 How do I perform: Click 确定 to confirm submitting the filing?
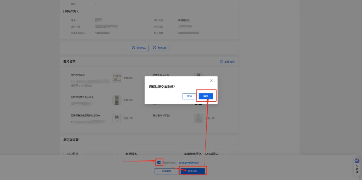pyautogui.click(x=206, y=96)
